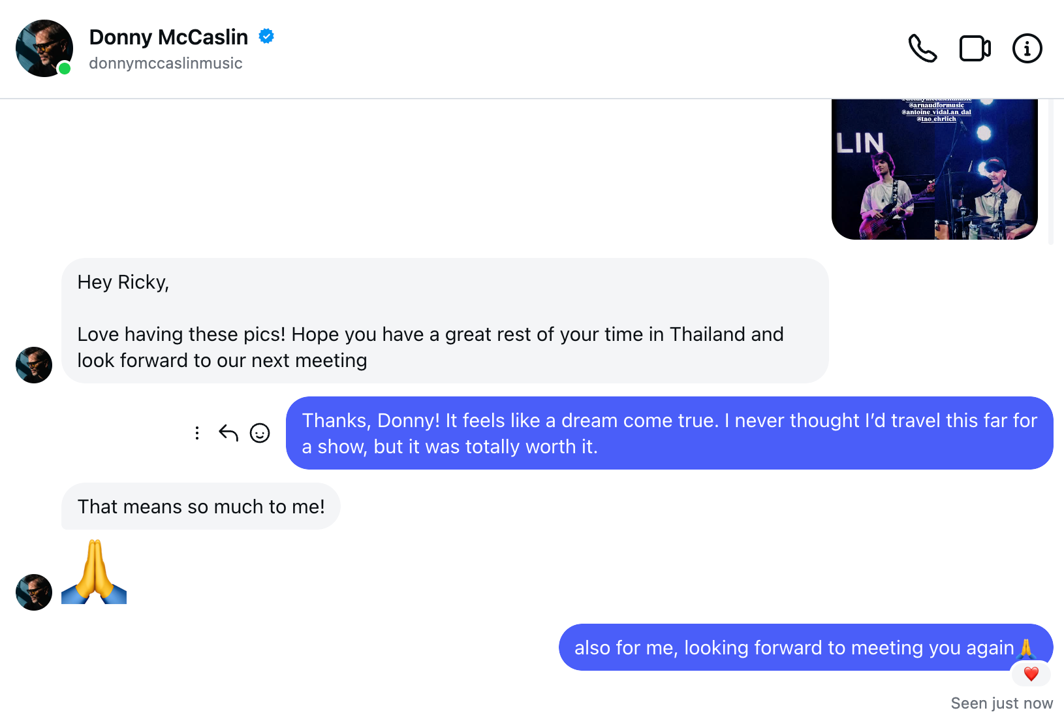Open the shared concert photo
The width and height of the screenshot is (1064, 721).
click(934, 170)
